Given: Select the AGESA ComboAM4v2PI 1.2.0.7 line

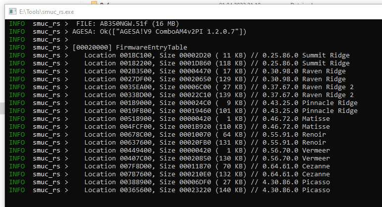Looking at the screenshot, I should coord(128,32).
